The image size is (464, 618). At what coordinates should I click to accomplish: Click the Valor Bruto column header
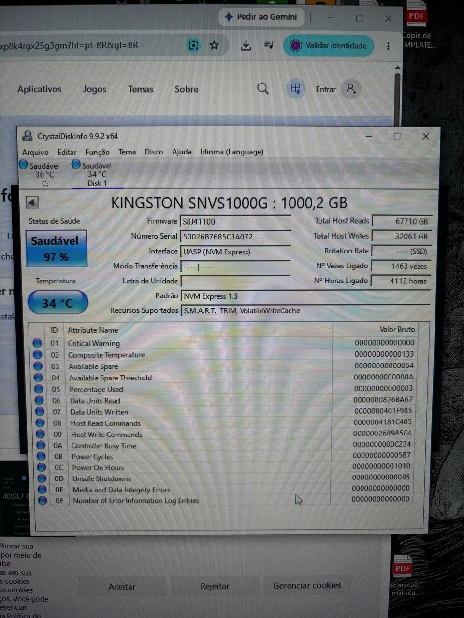(397, 329)
